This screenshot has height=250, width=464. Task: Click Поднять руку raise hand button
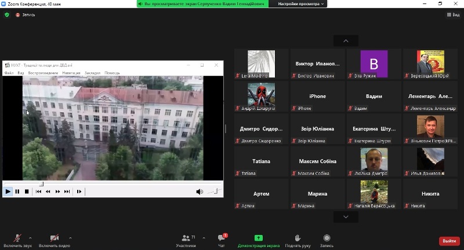(298, 241)
